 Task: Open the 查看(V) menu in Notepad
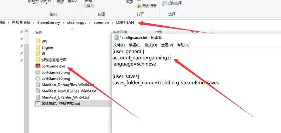tap(167, 45)
